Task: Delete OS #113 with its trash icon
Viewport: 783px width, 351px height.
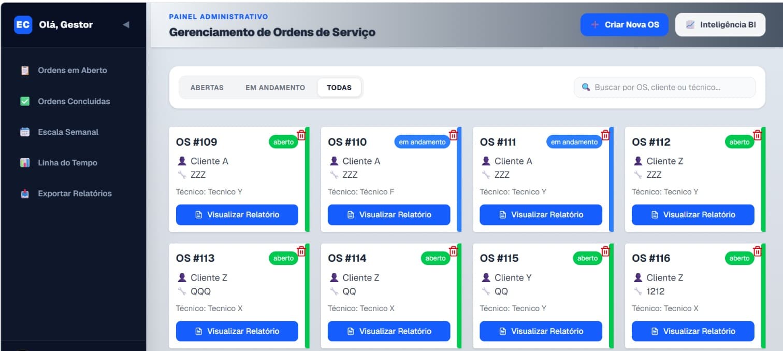Action: tap(301, 251)
